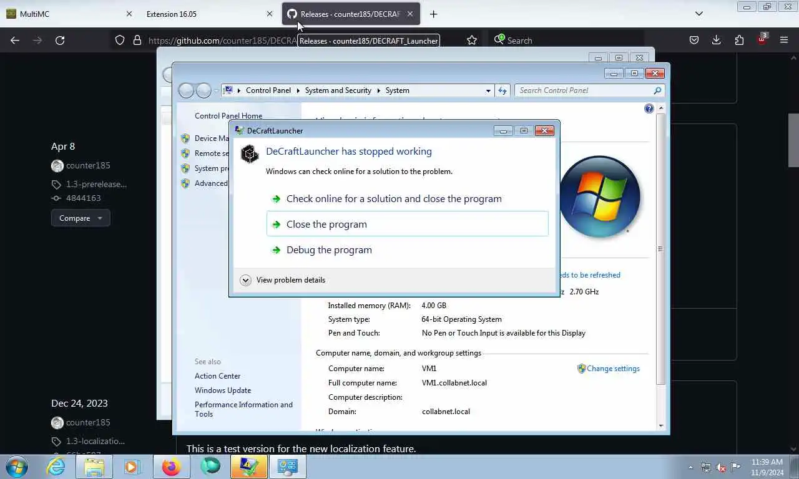
Task: Open the list all tabs dropdown
Action: pos(699,14)
